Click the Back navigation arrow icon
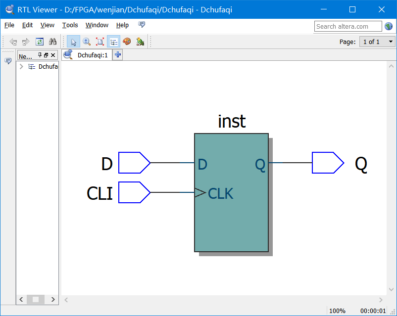397x316 pixels. [x=13, y=42]
